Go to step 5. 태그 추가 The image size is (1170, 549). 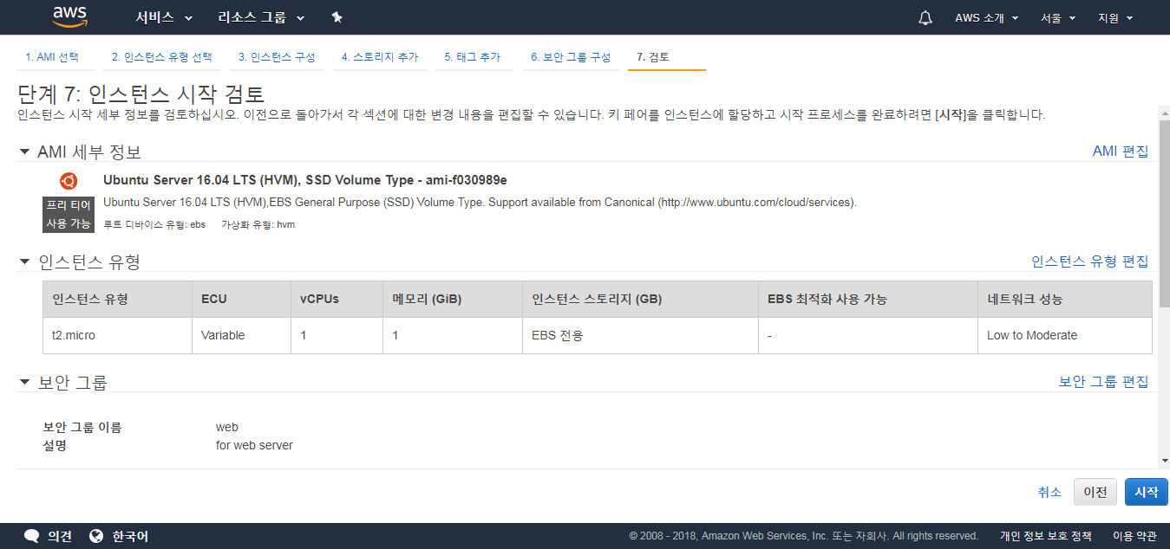473,57
